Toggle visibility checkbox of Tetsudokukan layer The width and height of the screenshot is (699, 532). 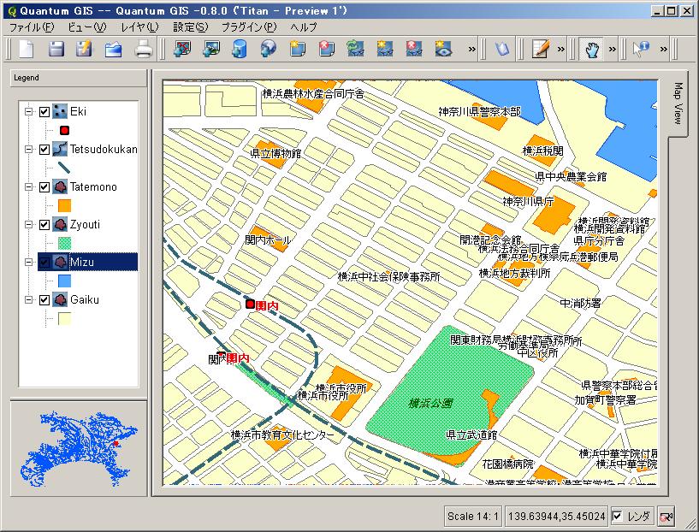[44, 149]
